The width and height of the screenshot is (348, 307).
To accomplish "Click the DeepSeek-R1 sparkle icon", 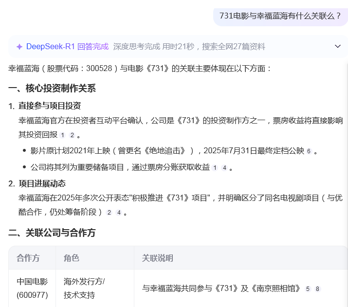I will click(x=19, y=47).
